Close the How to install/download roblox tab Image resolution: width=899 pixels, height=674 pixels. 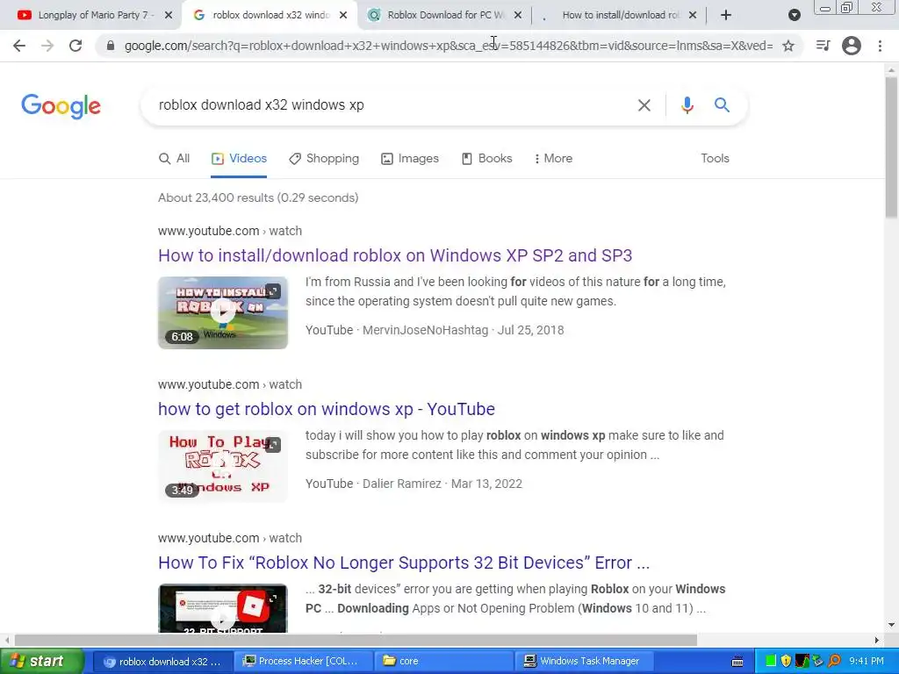693,15
